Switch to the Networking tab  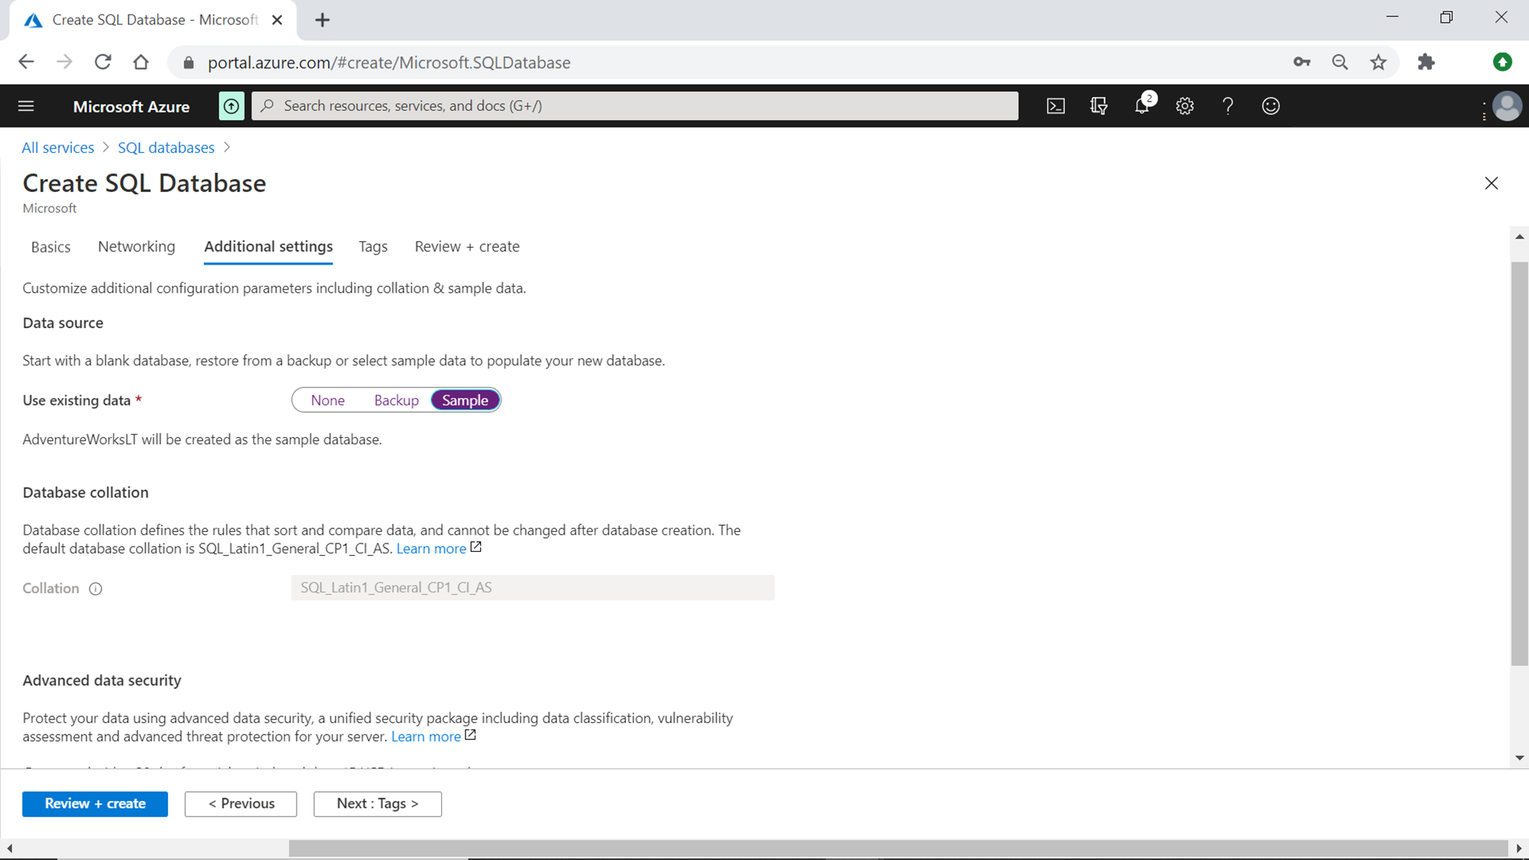tap(136, 247)
